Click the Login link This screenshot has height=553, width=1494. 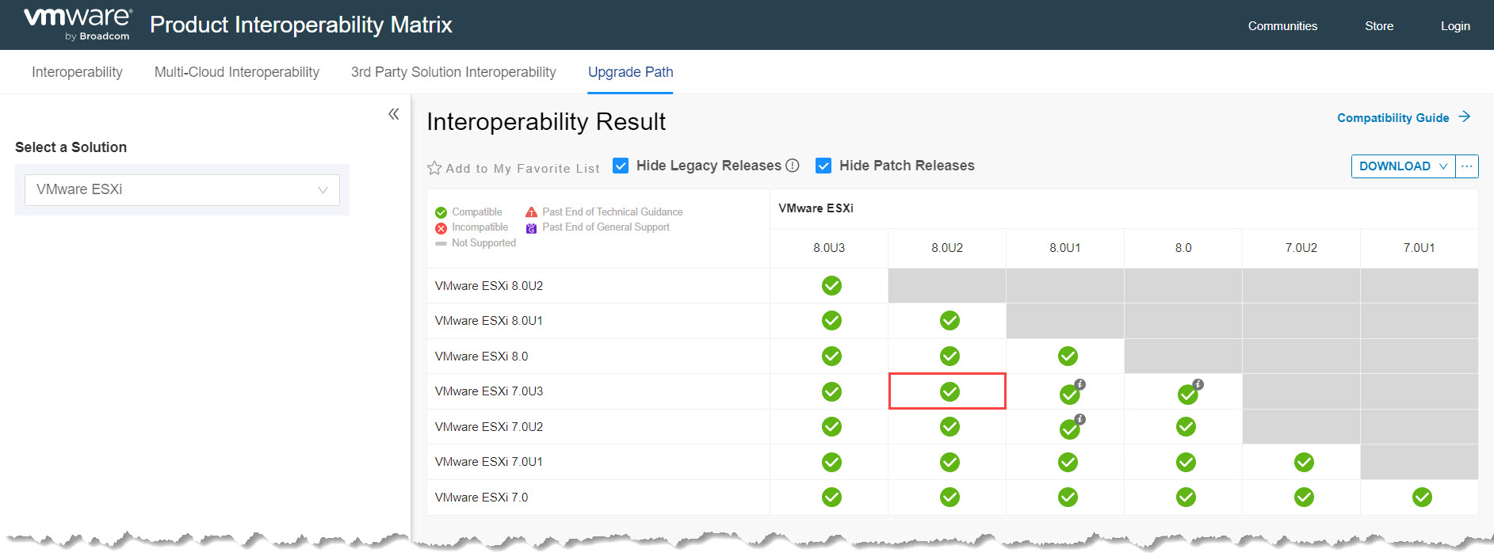coord(1455,26)
